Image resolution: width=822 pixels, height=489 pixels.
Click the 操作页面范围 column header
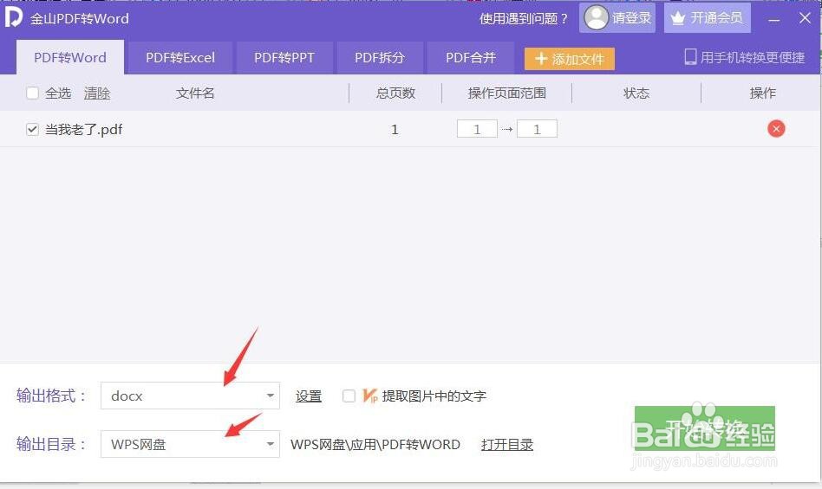[507, 93]
